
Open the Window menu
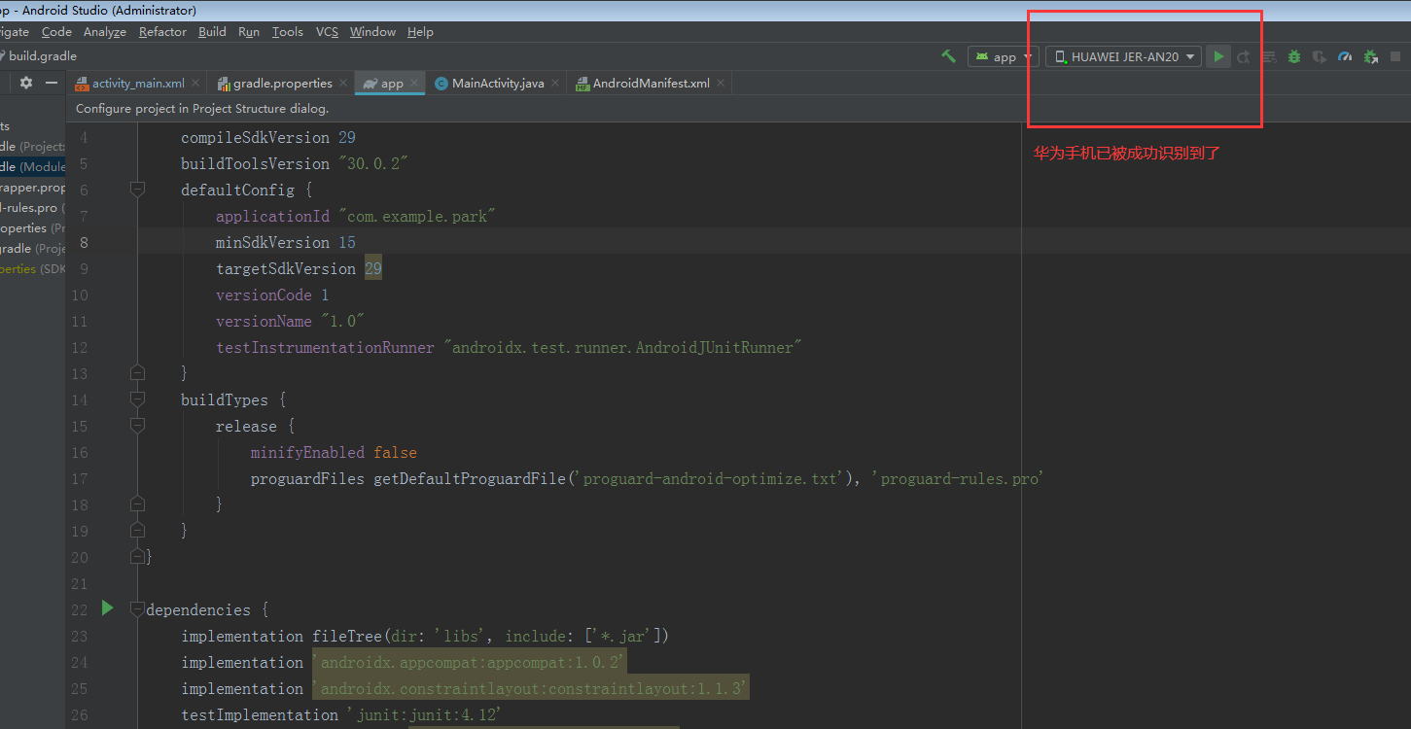pyautogui.click(x=372, y=31)
